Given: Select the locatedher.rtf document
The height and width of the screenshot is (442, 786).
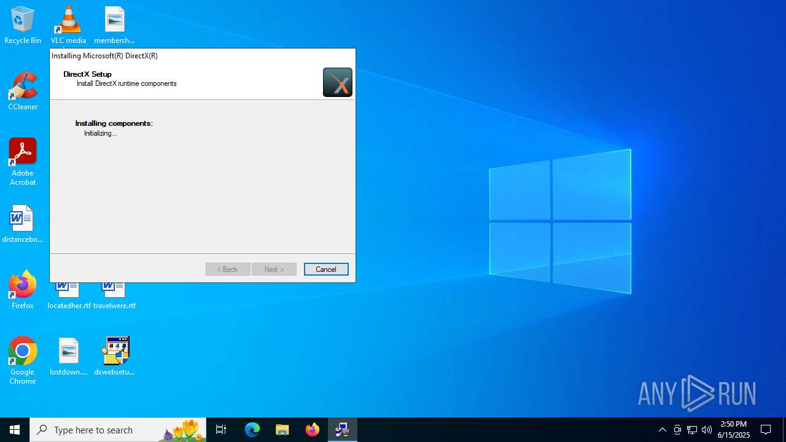Looking at the screenshot, I should click(69, 296).
